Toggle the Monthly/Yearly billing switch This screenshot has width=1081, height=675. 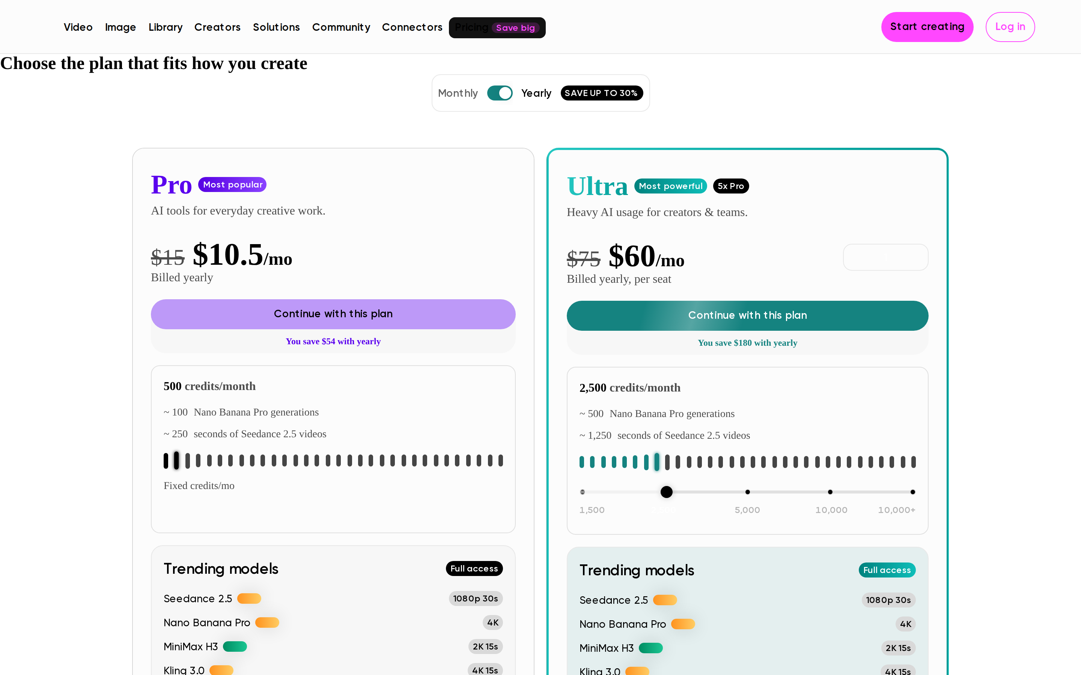pyautogui.click(x=500, y=93)
